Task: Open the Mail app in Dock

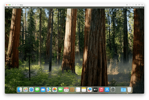Action: click(x=43, y=90)
